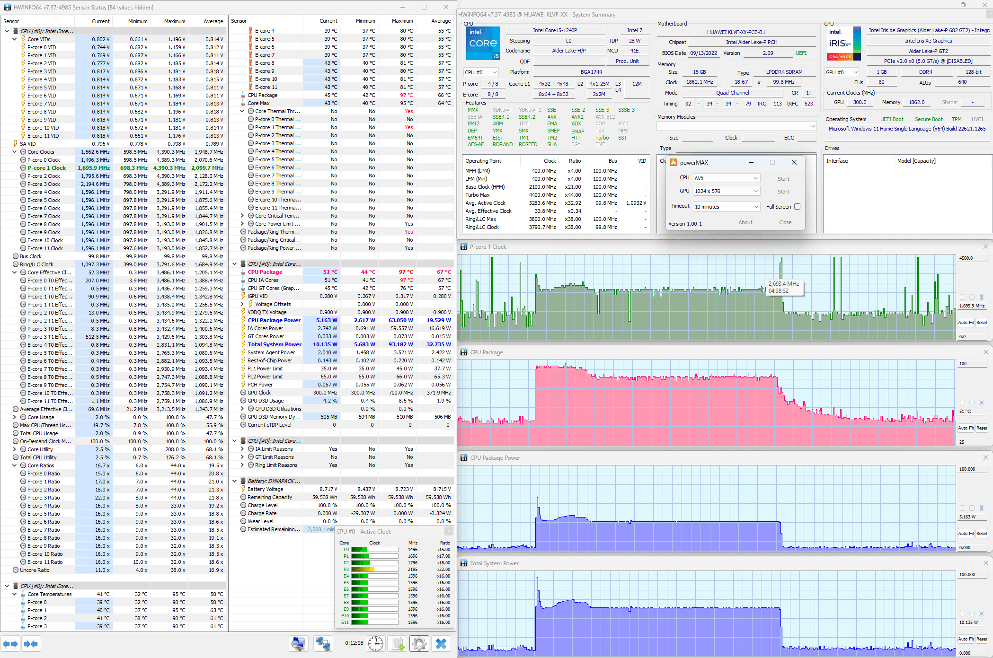Screen dimensions: 993x658
Task: Click the HWiNFO64 icon in Sensor Status title bar
Action: (x=8, y=7)
